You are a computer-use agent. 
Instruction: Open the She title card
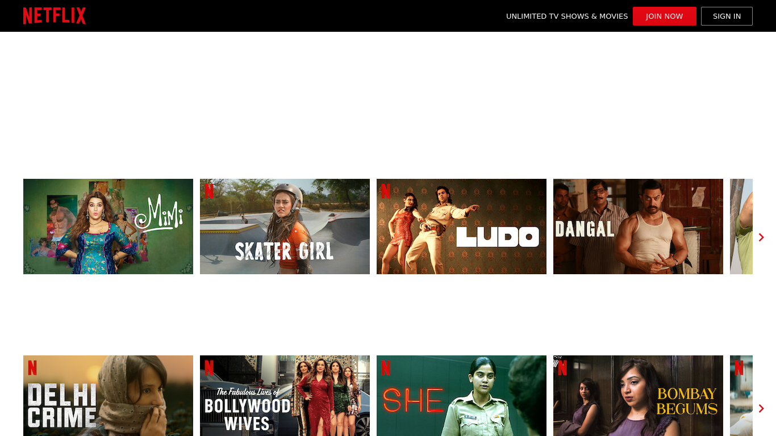[461, 396]
